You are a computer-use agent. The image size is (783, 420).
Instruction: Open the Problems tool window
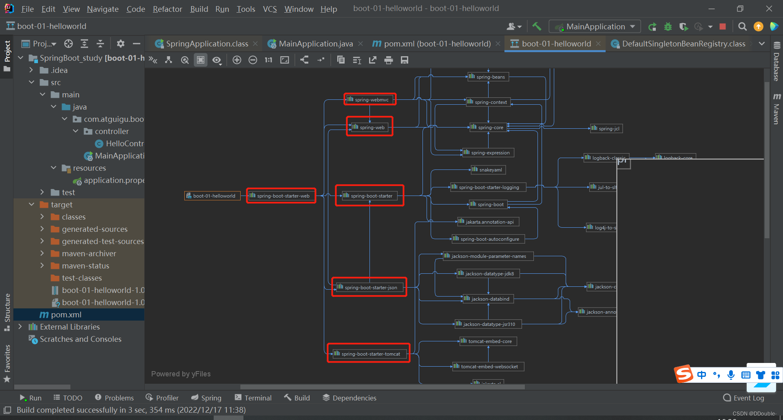pyautogui.click(x=114, y=398)
